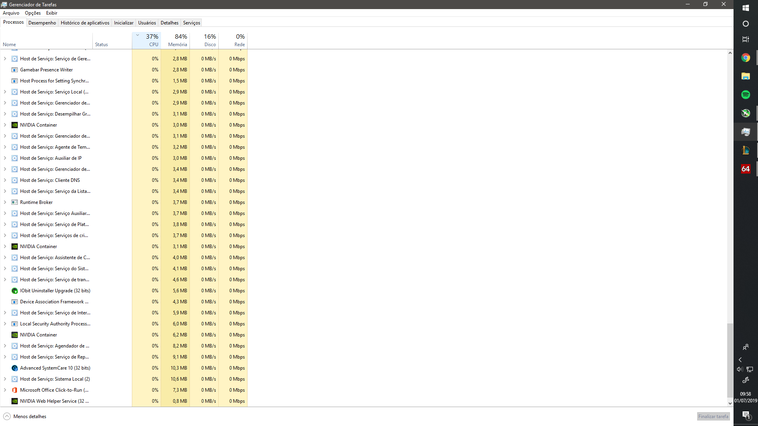Screen dimensions: 758x426
Task: Show hidden tray icons arrow
Action: [740, 360]
